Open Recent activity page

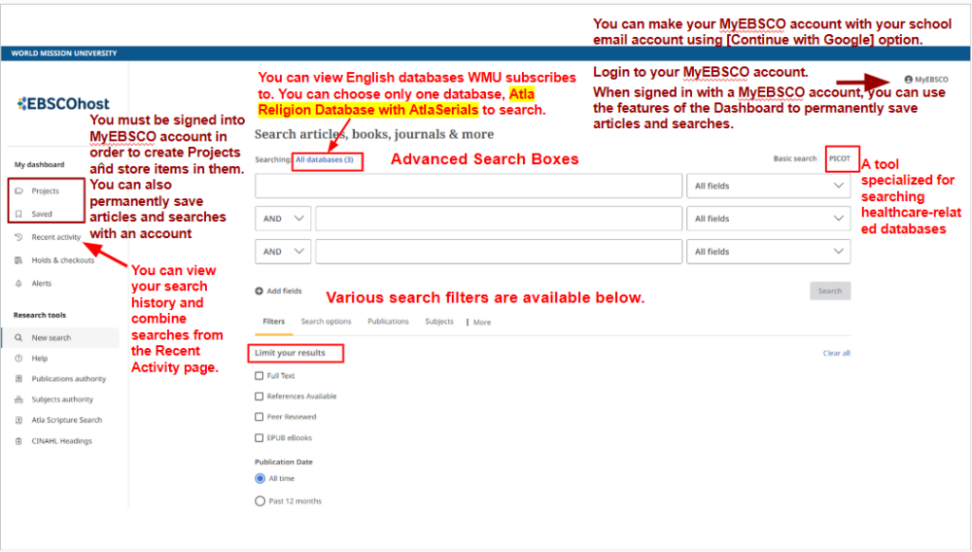56,237
